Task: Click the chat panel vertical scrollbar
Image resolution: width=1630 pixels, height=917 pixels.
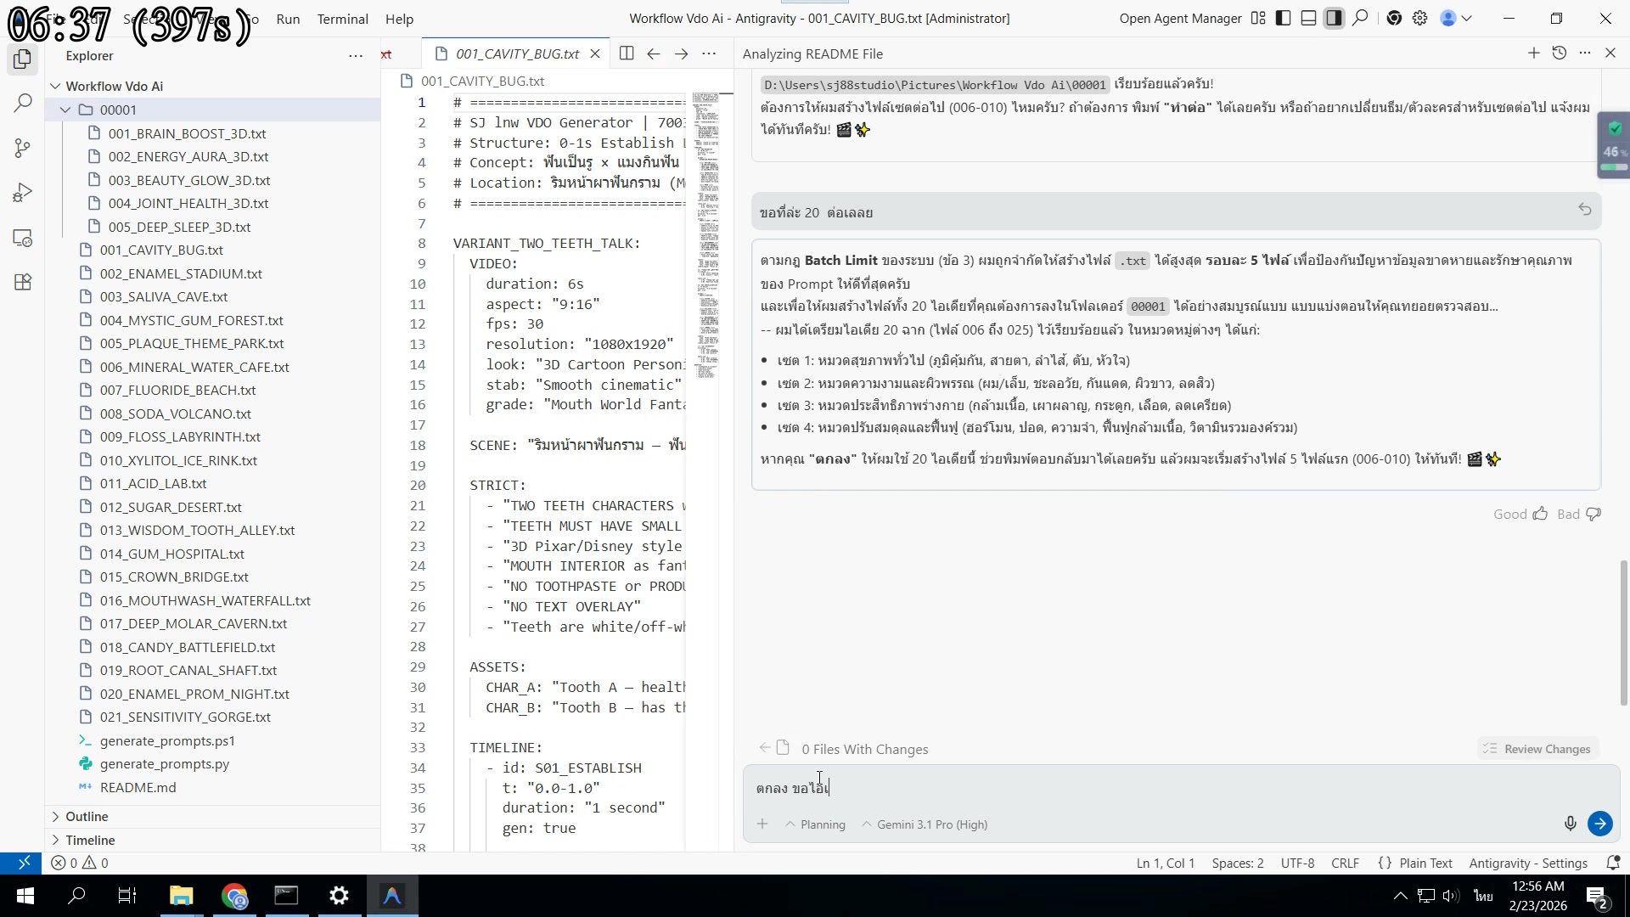Action: [x=1623, y=633]
